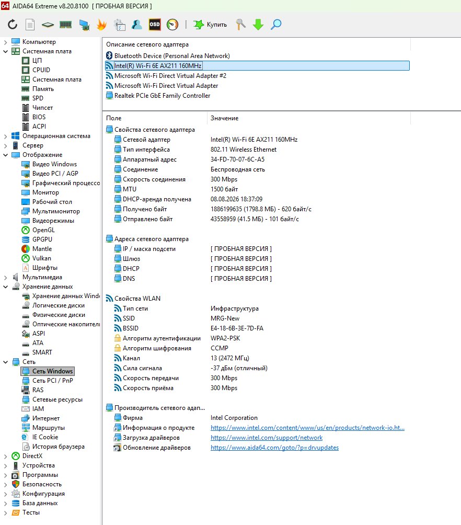The image size is (461, 525).
Task: Open the Память tree item
Action: coord(43,89)
